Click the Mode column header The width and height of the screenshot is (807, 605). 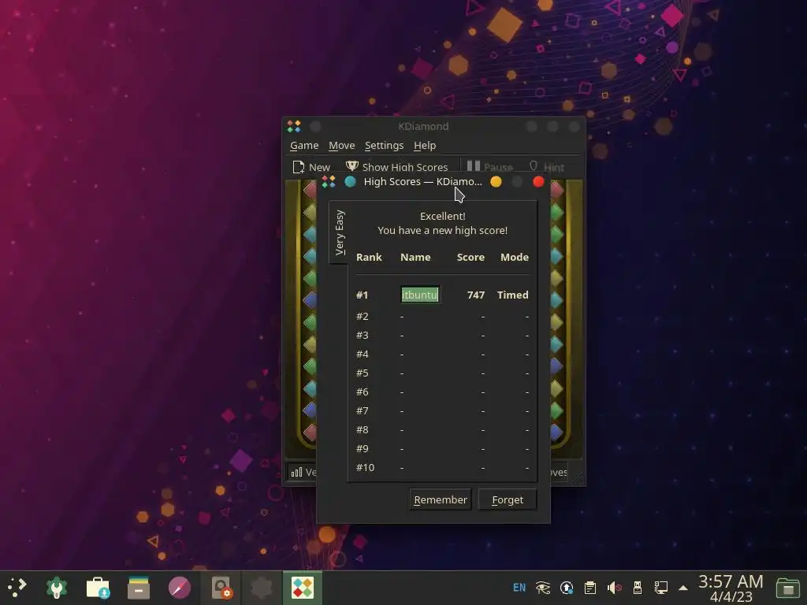pos(515,258)
